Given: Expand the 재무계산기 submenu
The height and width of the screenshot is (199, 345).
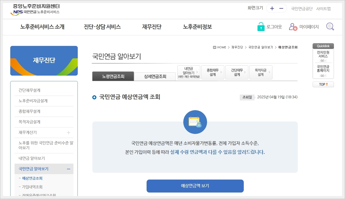Looking at the screenshot, I should click(69, 133).
